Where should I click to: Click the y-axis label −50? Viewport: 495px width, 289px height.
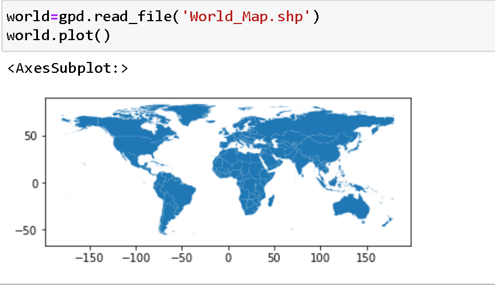coord(26,231)
